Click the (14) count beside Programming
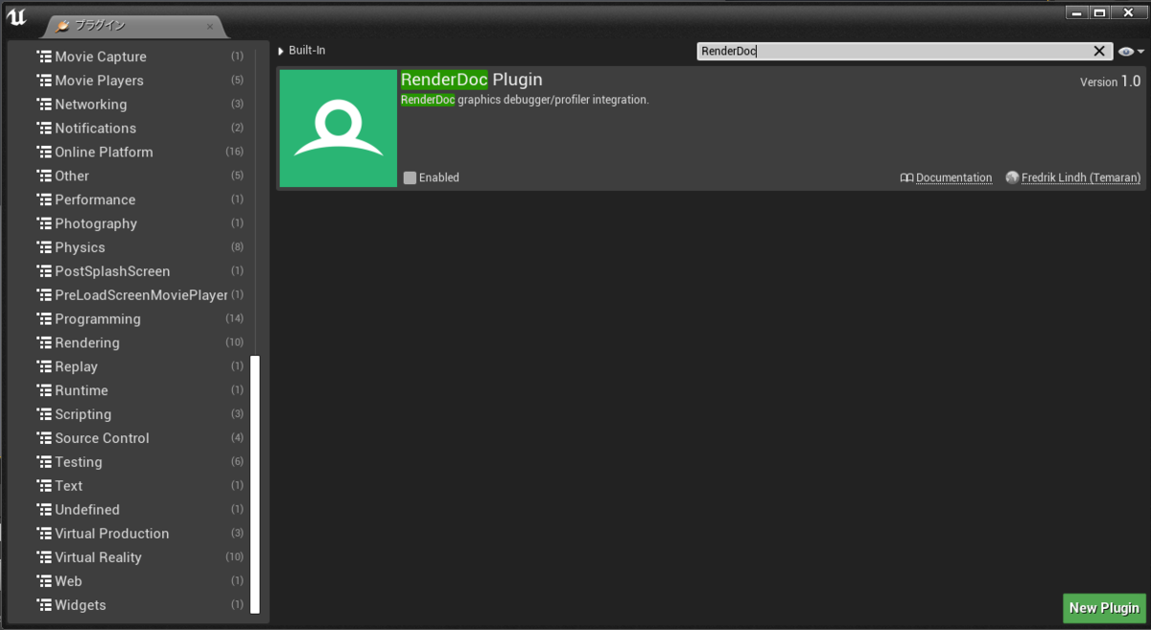This screenshot has width=1151, height=630. click(x=235, y=319)
